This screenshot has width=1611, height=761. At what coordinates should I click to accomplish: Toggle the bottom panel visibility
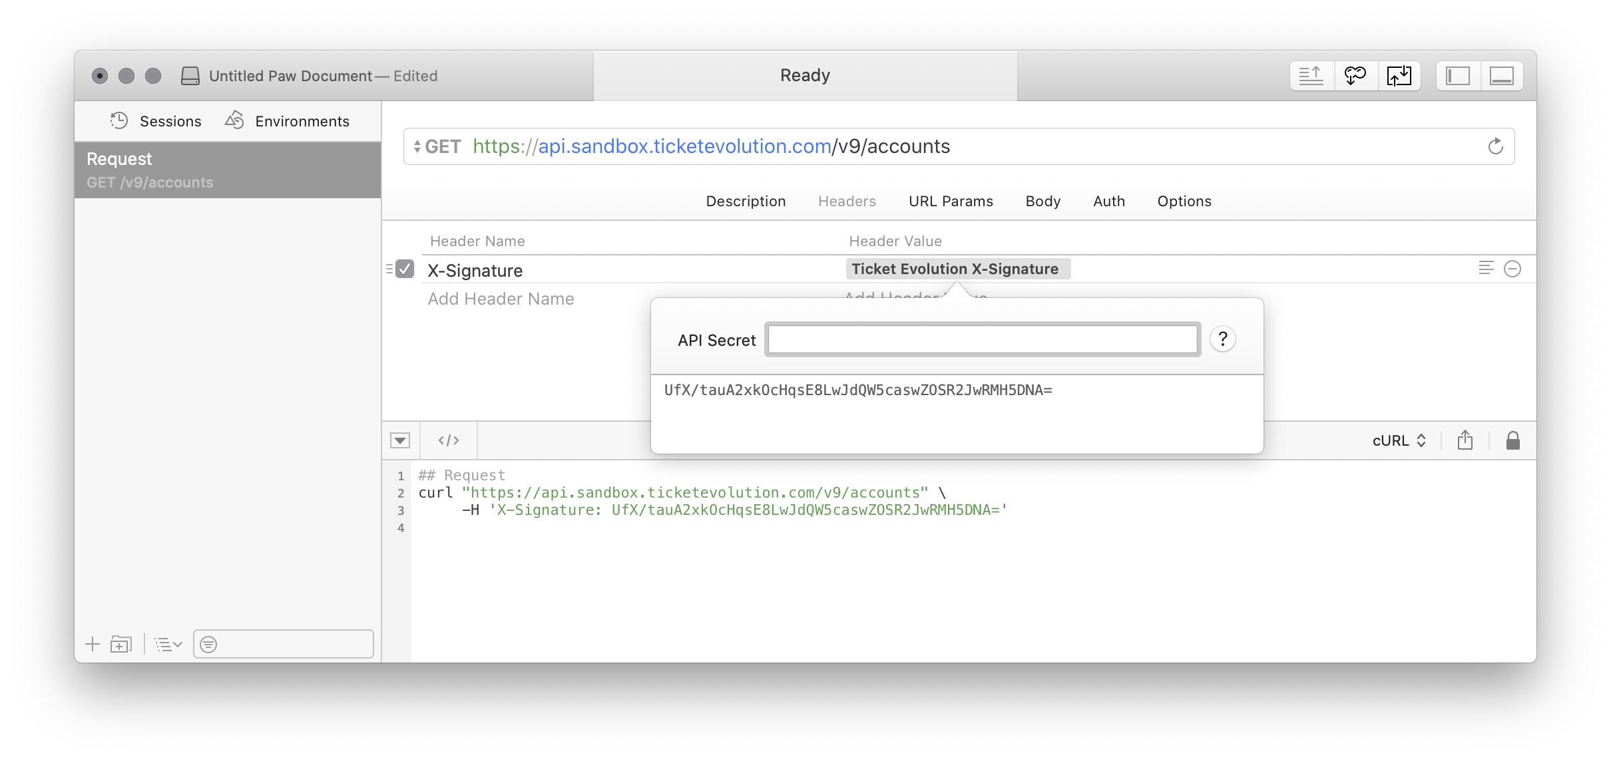tap(1501, 76)
